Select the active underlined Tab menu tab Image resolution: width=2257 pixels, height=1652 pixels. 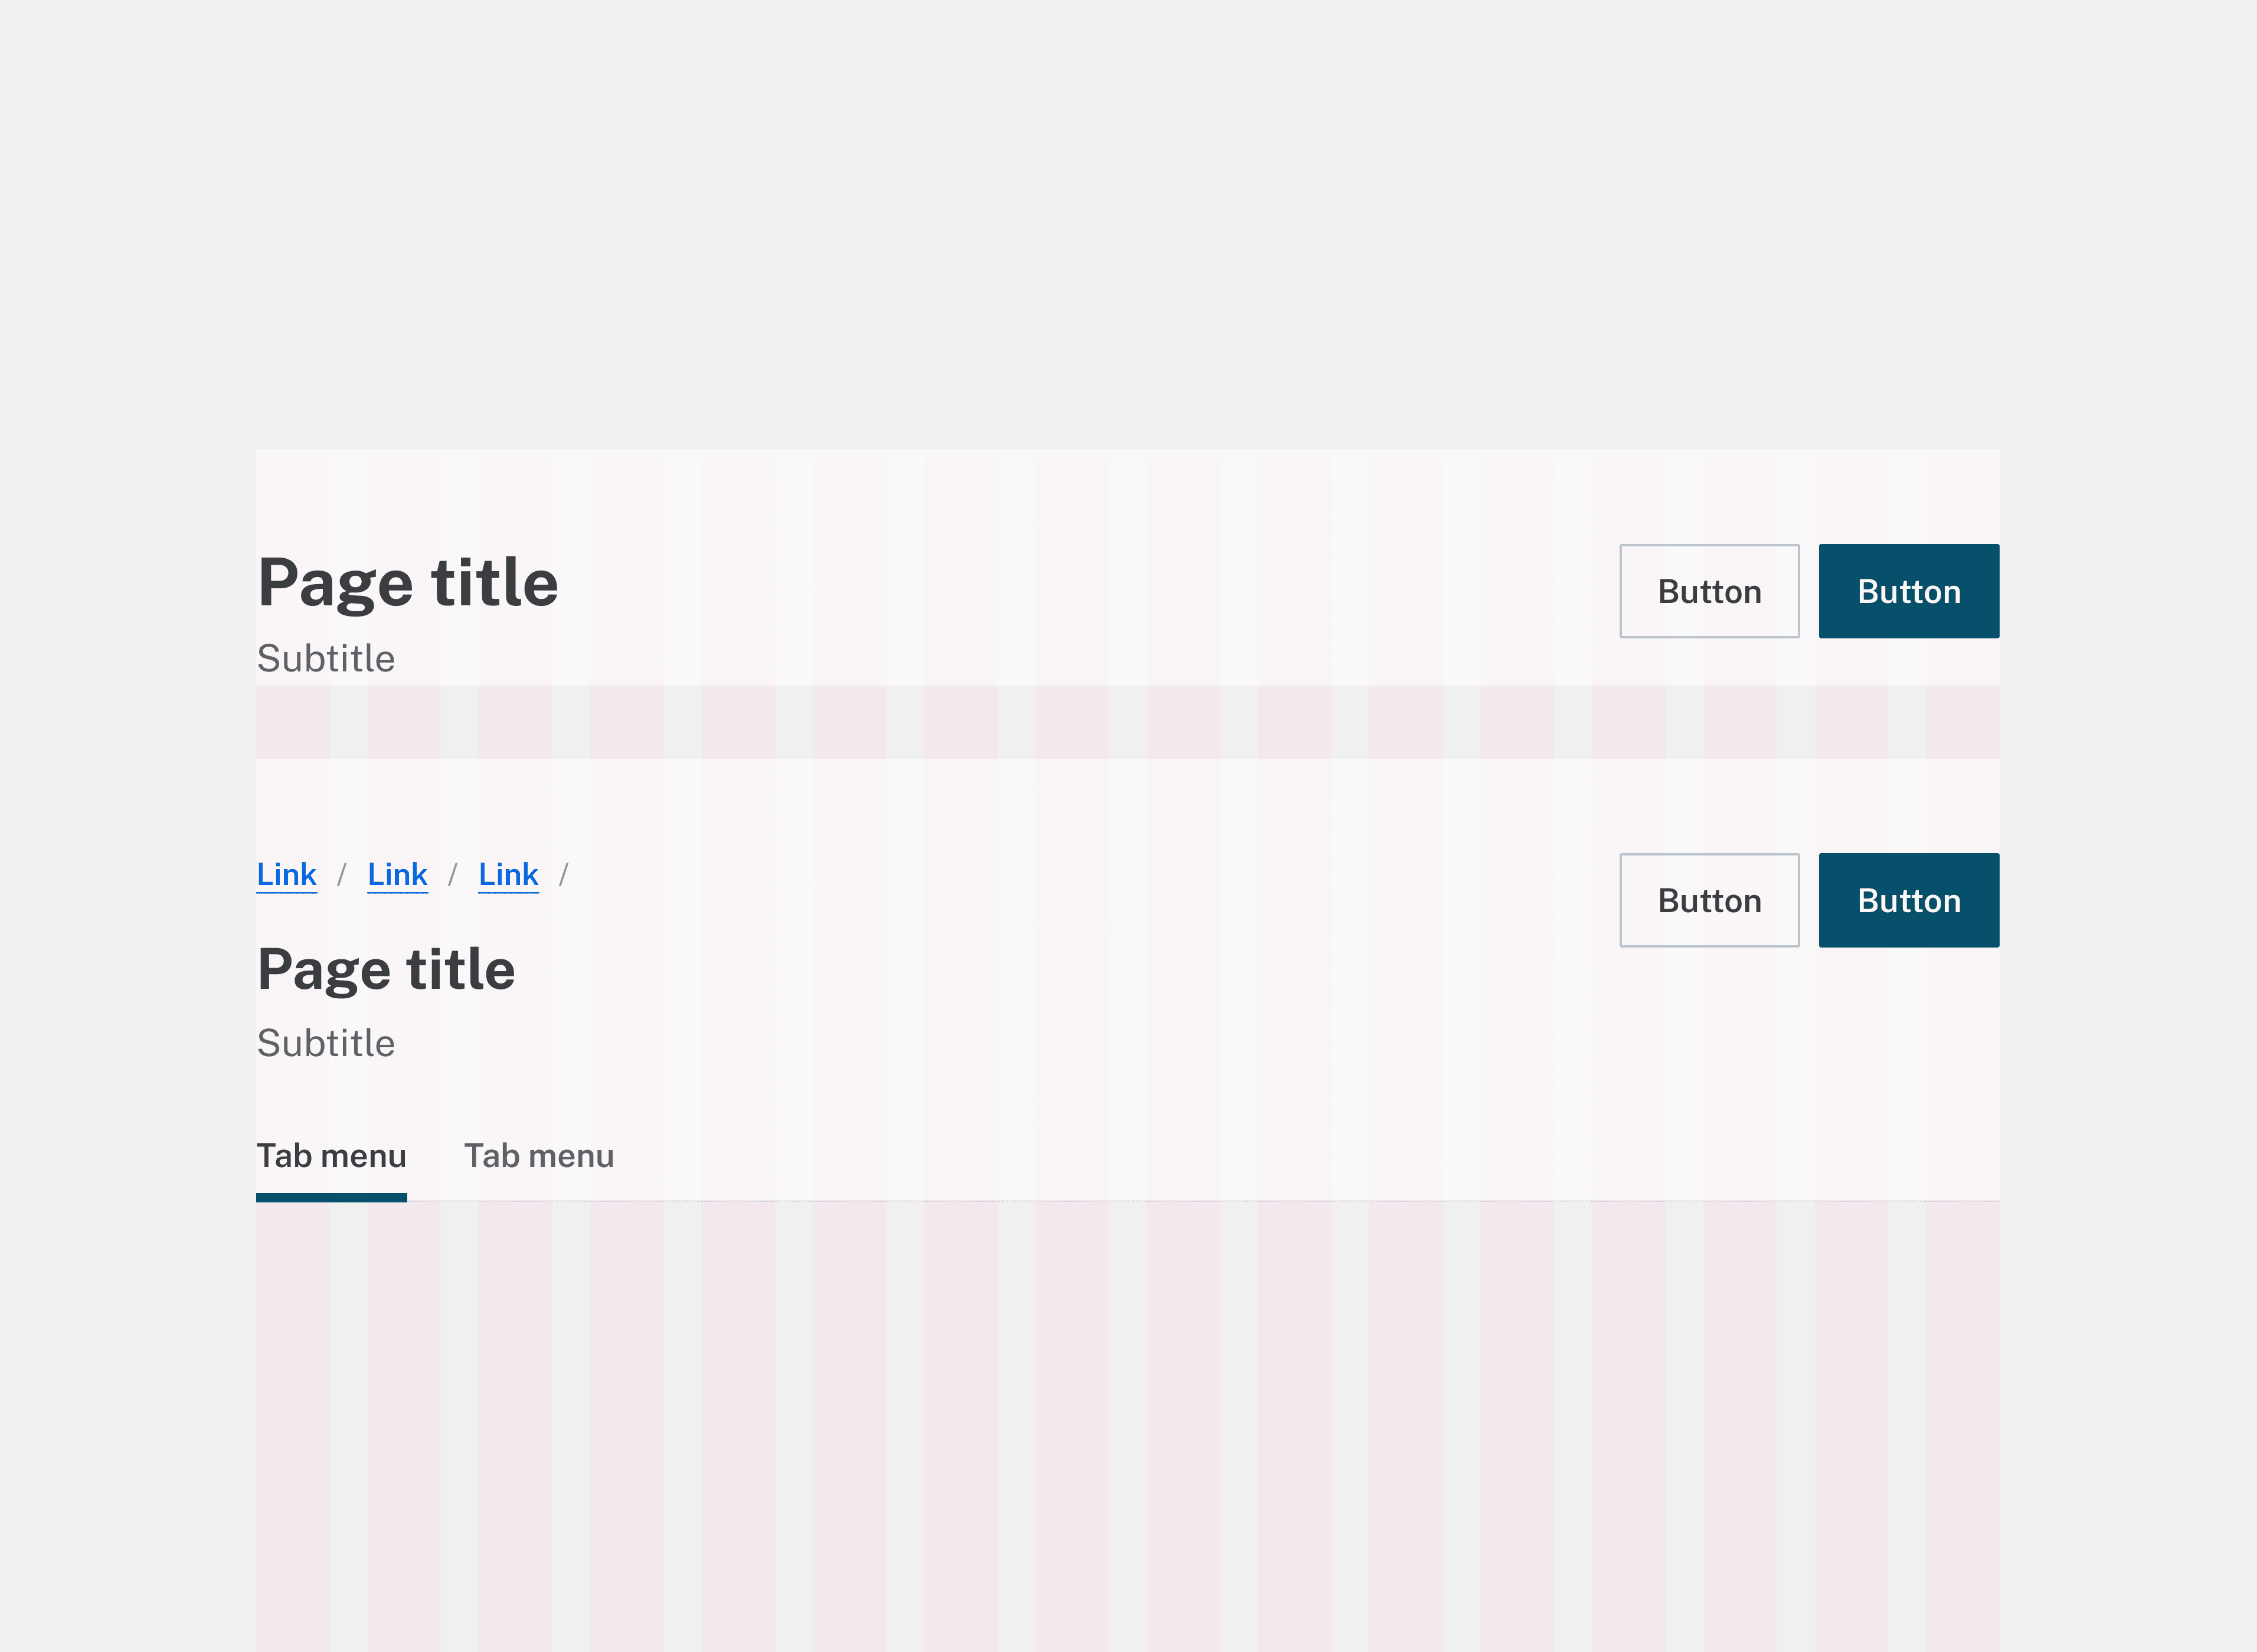click(331, 1156)
